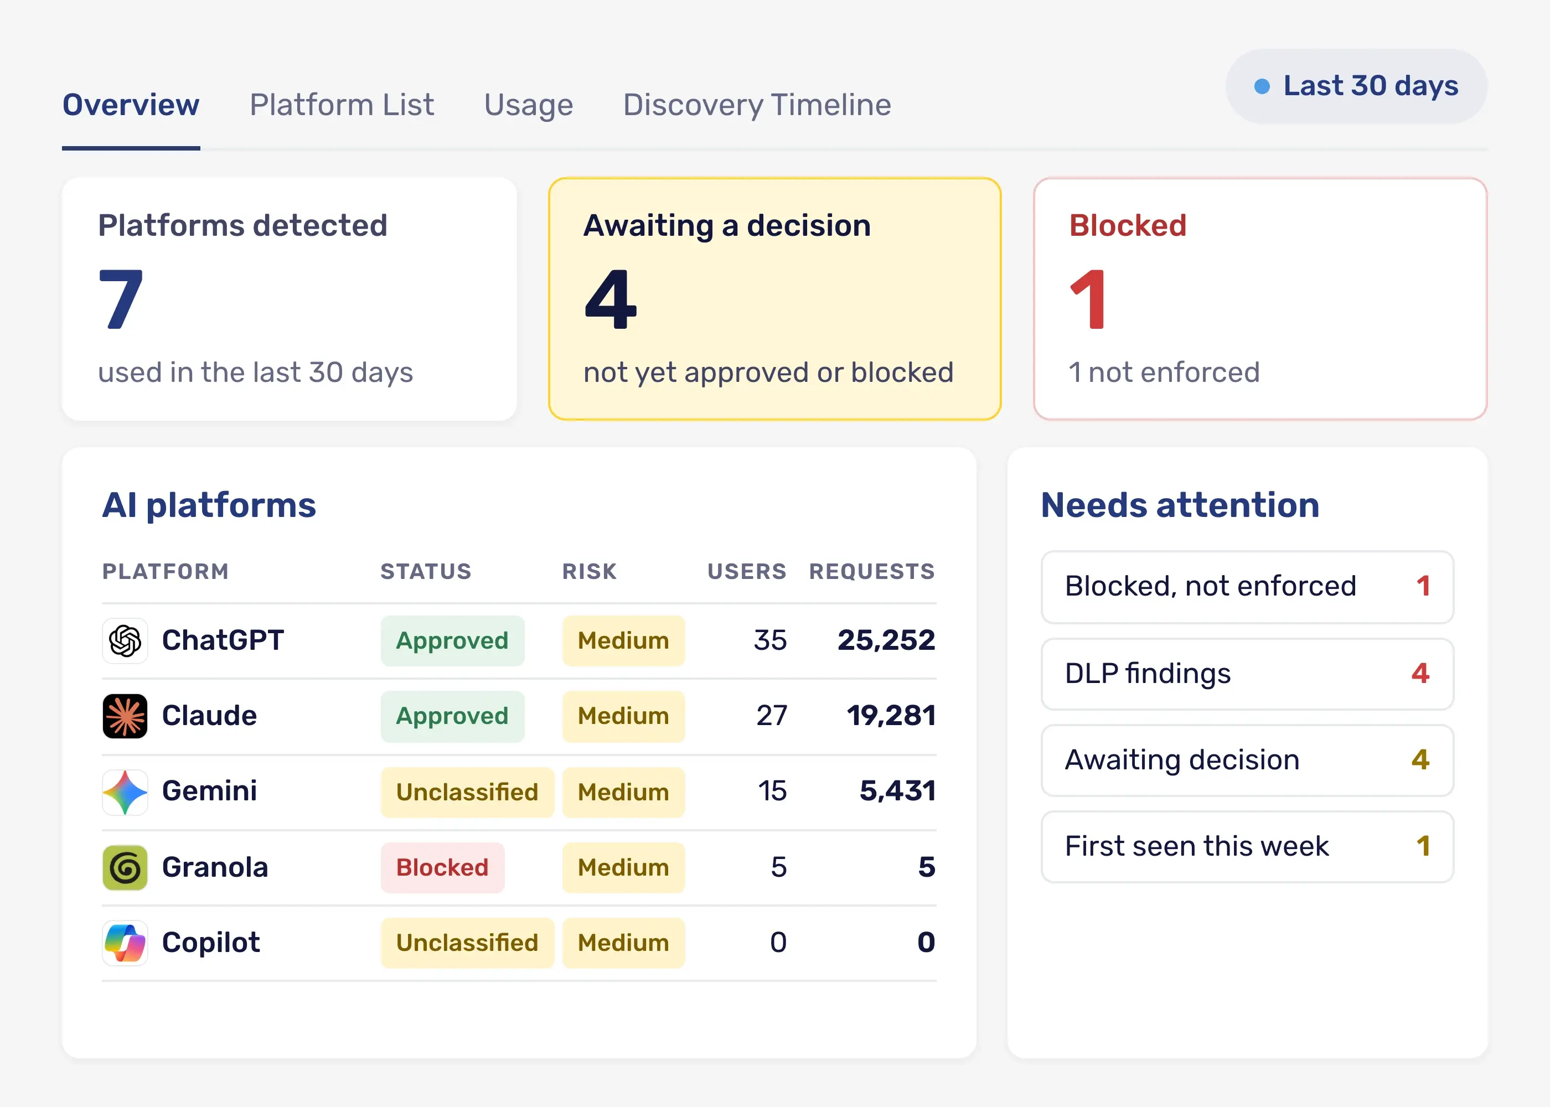Click the REQUESTS column header

click(x=872, y=571)
